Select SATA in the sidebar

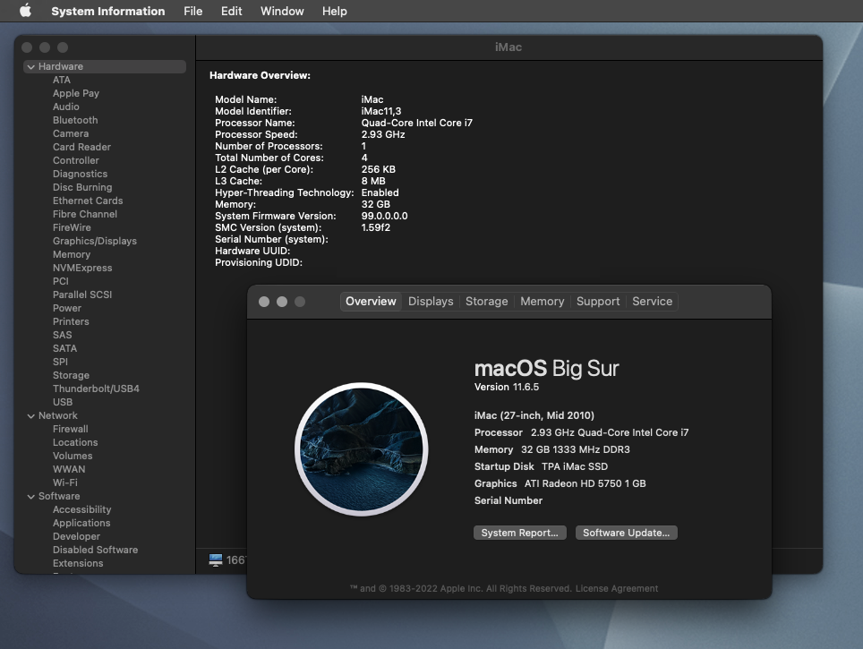[65, 348]
